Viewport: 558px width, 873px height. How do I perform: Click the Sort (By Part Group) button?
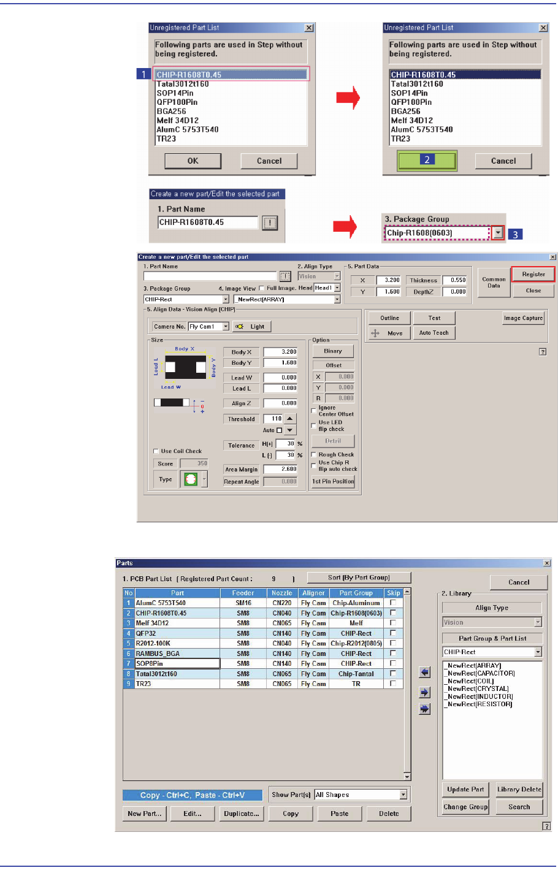click(x=359, y=578)
